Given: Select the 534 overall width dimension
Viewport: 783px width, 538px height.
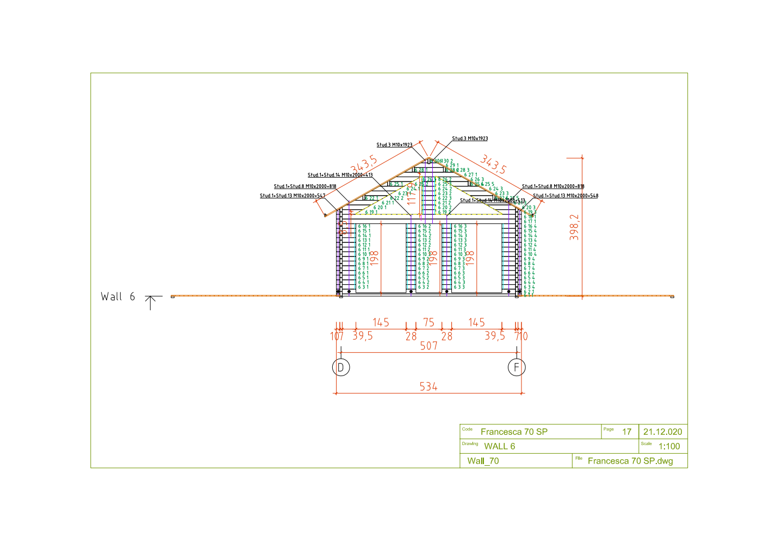Looking at the screenshot, I should (428, 387).
